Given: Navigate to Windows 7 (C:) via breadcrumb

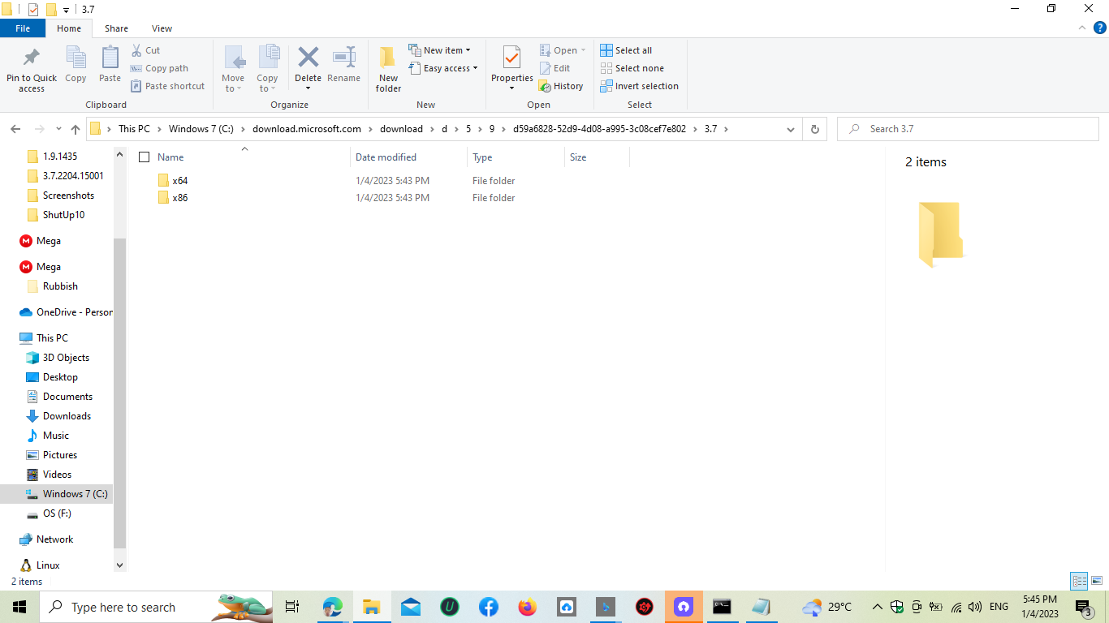Looking at the screenshot, I should pos(201,128).
